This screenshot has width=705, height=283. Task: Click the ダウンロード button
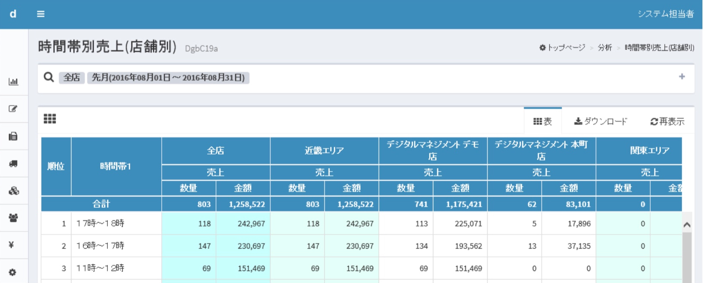[601, 122]
